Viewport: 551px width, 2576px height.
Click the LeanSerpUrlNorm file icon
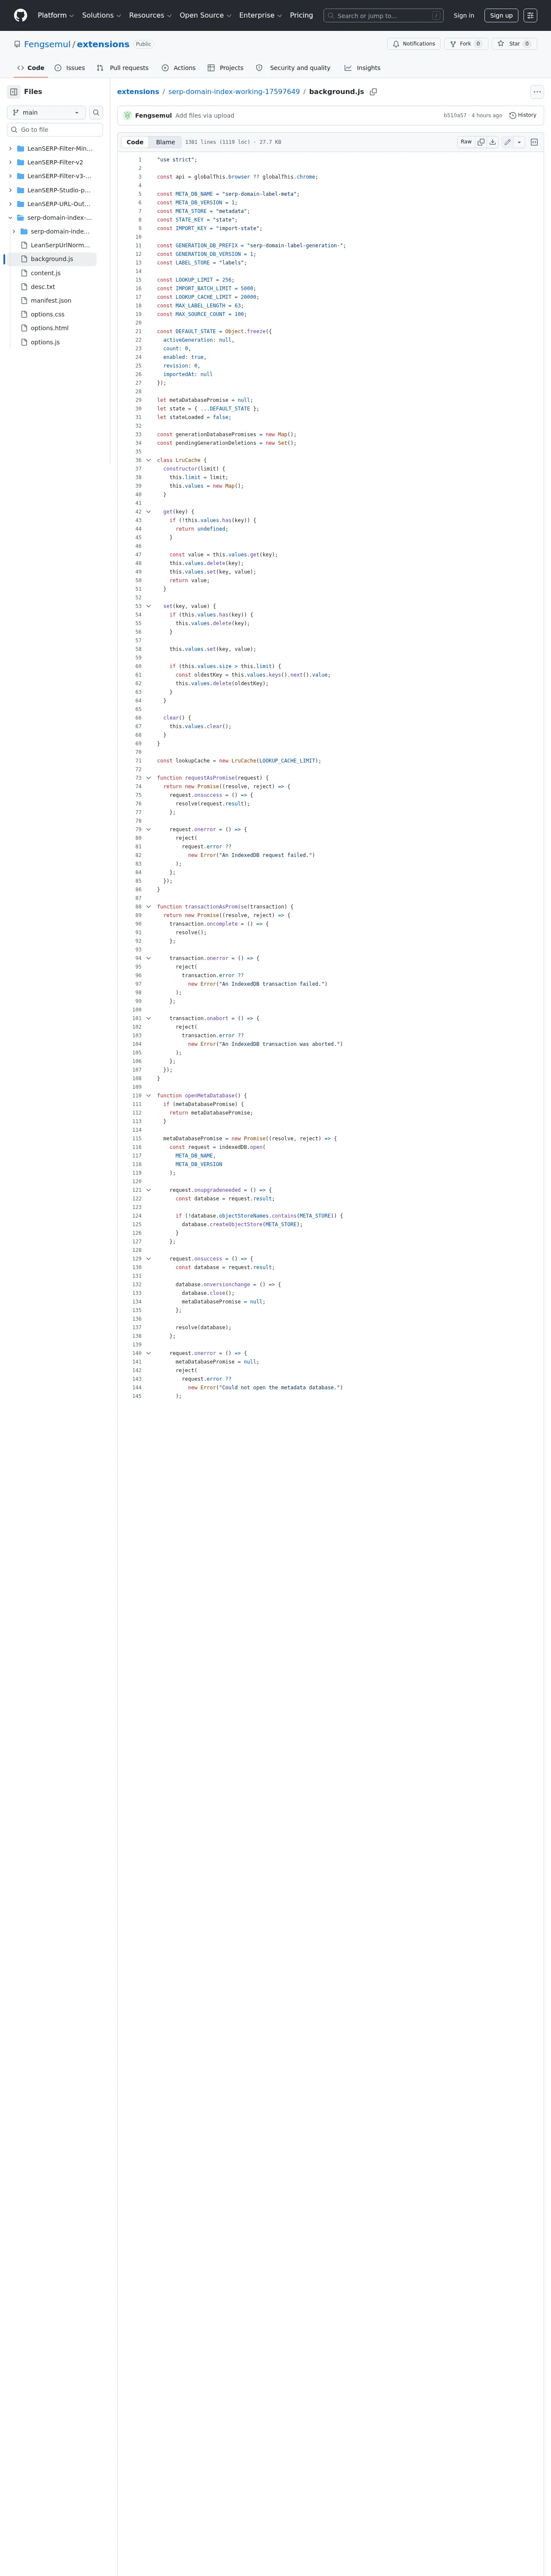[x=24, y=245]
